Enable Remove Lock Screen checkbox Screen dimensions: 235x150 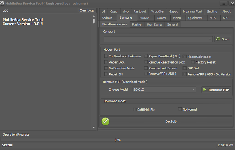146,68
